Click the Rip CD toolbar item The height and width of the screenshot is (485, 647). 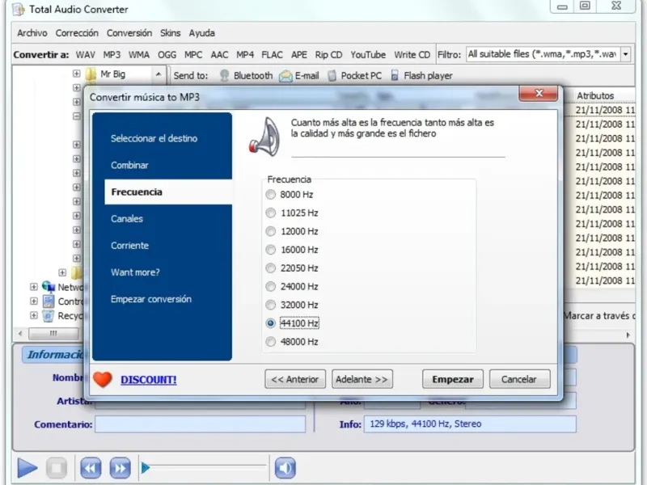328,54
